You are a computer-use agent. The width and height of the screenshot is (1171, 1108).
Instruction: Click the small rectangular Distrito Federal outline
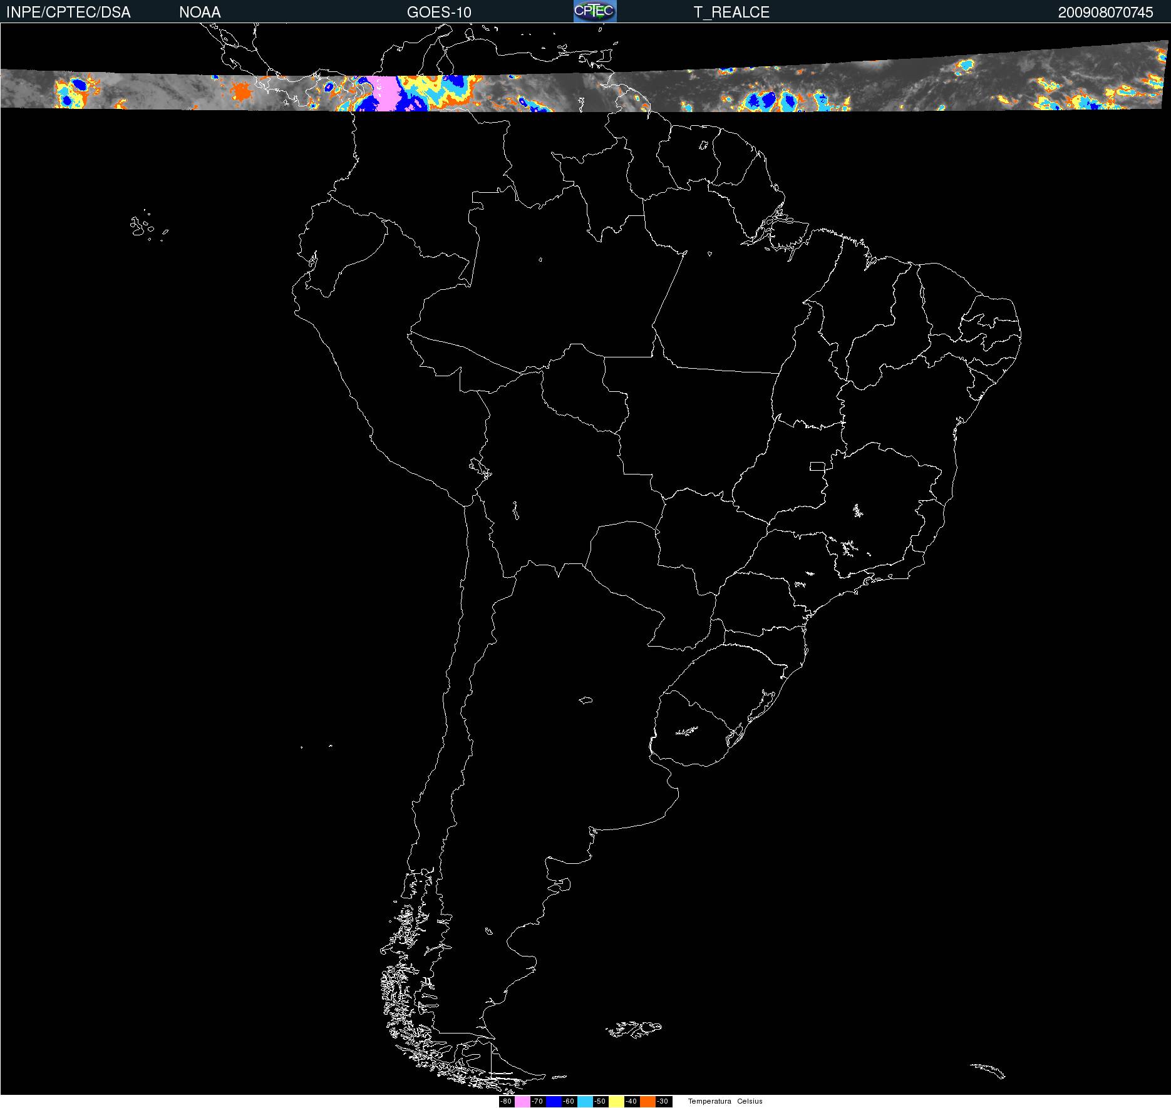point(817,466)
